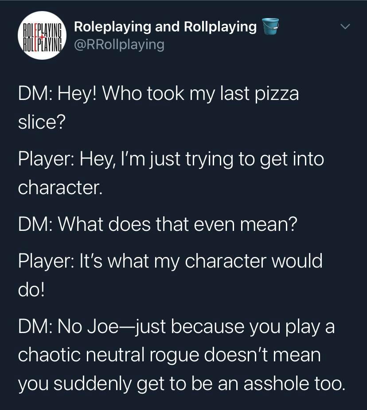Click "DM: What does that even mean?"
Image resolution: width=367 pixels, height=410 pixels.
tap(157, 224)
